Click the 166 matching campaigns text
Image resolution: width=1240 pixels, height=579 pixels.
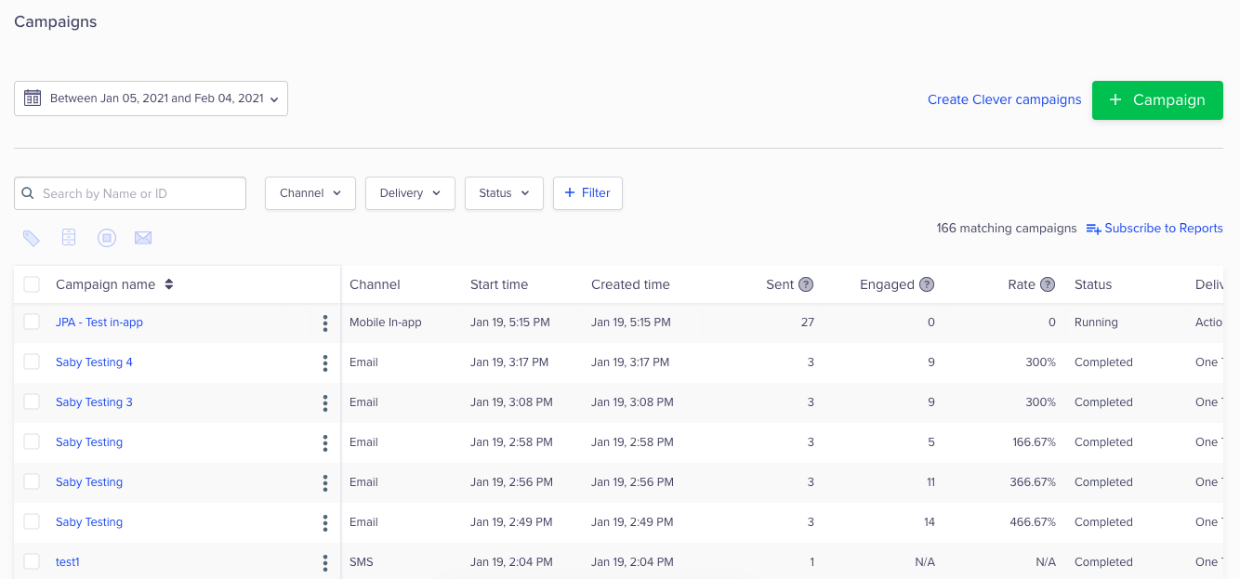1007,229
